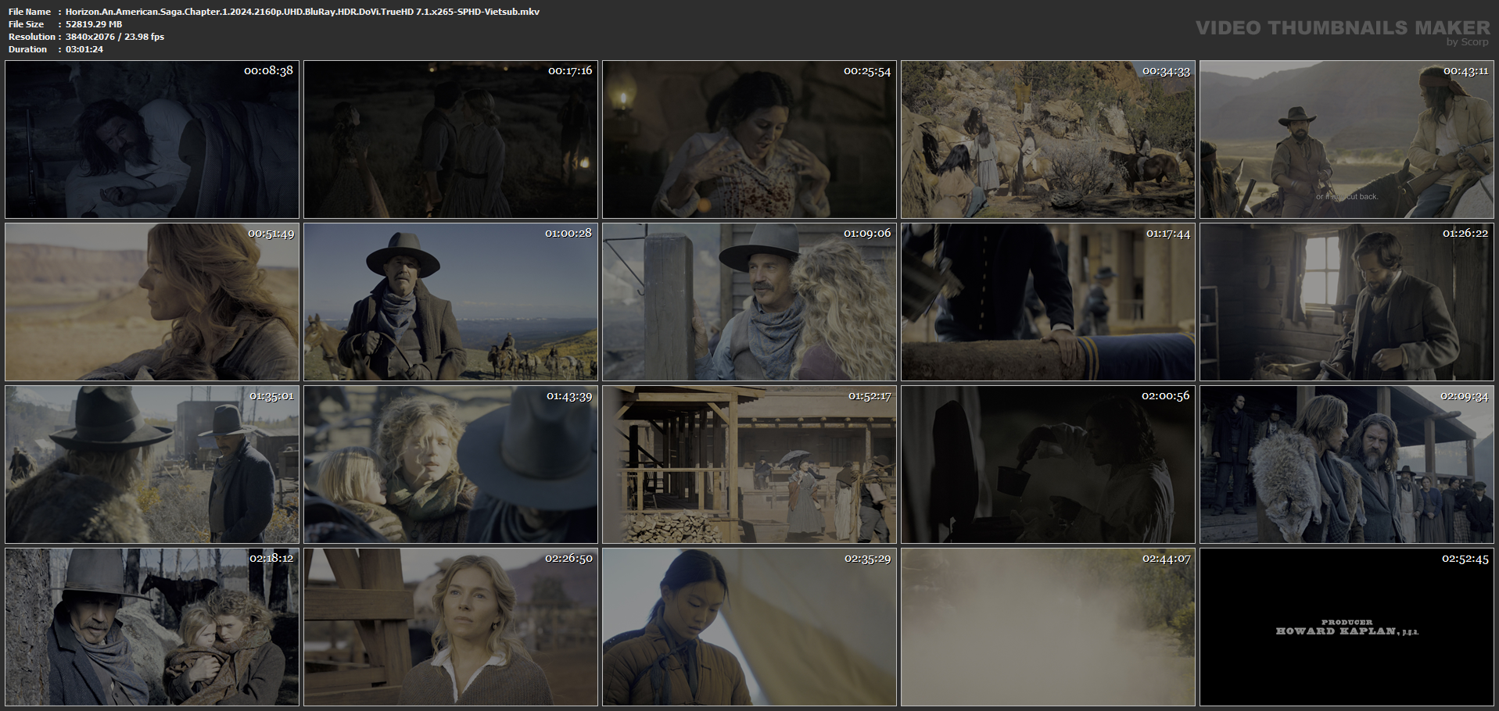Click the 'File Size' label
The width and height of the screenshot is (1499, 711).
coord(27,24)
